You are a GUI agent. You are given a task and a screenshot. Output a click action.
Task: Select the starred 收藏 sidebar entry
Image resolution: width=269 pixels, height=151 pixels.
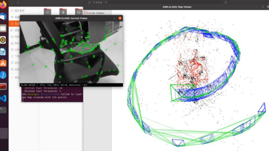[15, 17]
